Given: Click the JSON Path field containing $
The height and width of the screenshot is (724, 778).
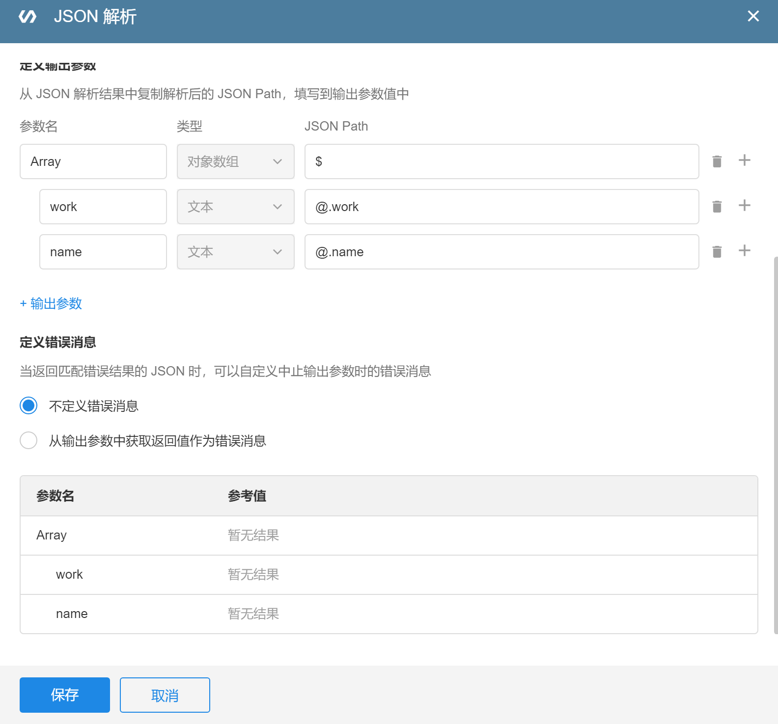Looking at the screenshot, I should (501, 161).
